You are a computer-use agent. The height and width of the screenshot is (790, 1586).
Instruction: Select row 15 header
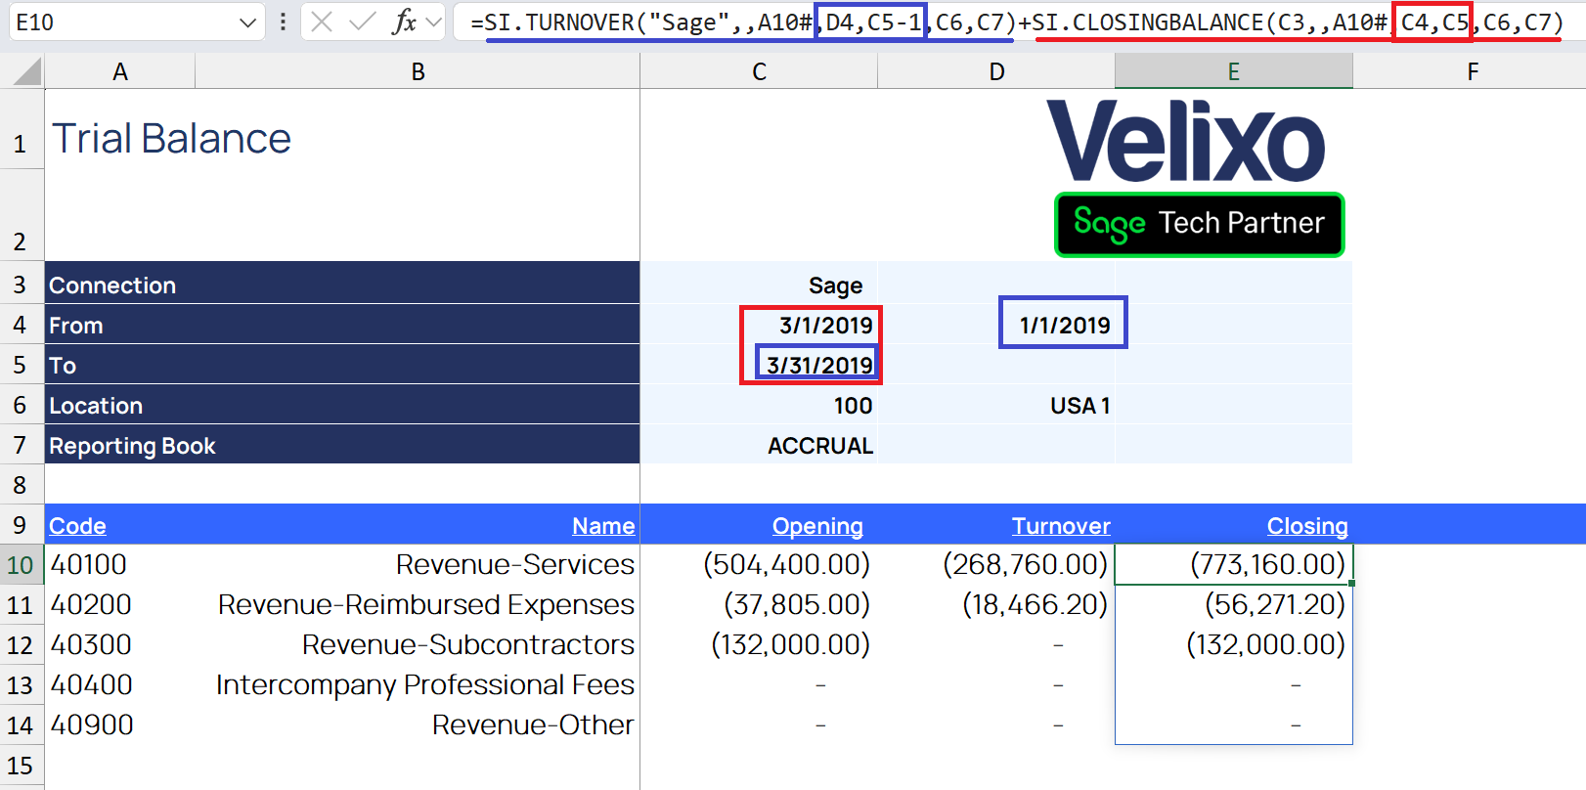21,766
